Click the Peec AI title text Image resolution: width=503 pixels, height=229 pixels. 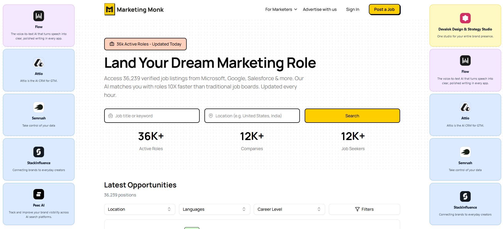click(x=39, y=205)
